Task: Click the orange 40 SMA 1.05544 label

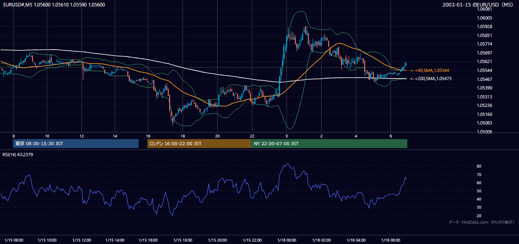Action: coord(429,70)
